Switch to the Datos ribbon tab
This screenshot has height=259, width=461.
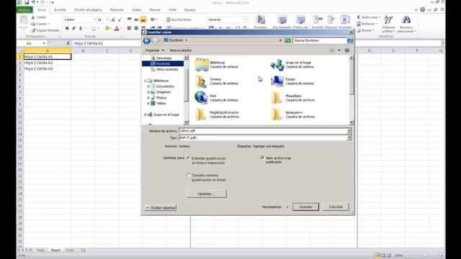(x=137, y=9)
